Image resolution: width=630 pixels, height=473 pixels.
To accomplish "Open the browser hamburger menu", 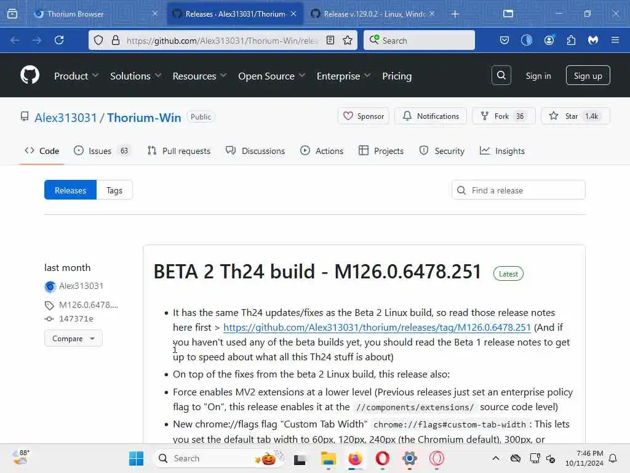I will (x=615, y=40).
